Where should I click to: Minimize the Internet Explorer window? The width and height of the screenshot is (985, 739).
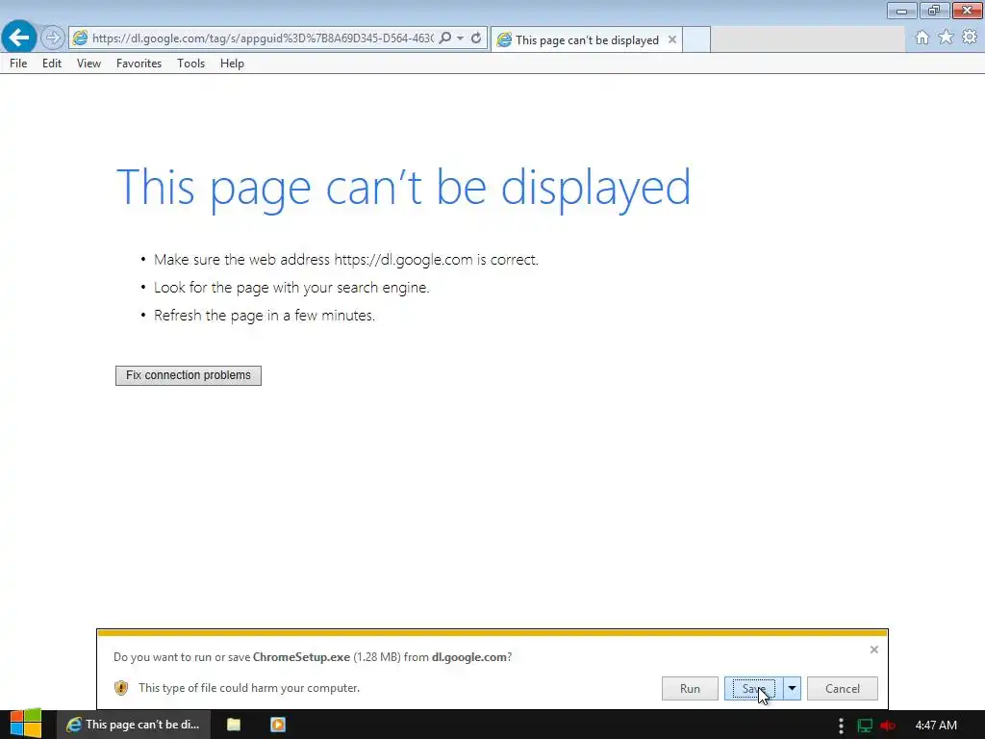[x=902, y=11]
